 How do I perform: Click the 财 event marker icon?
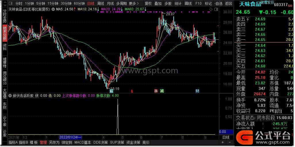(x=197, y=91)
